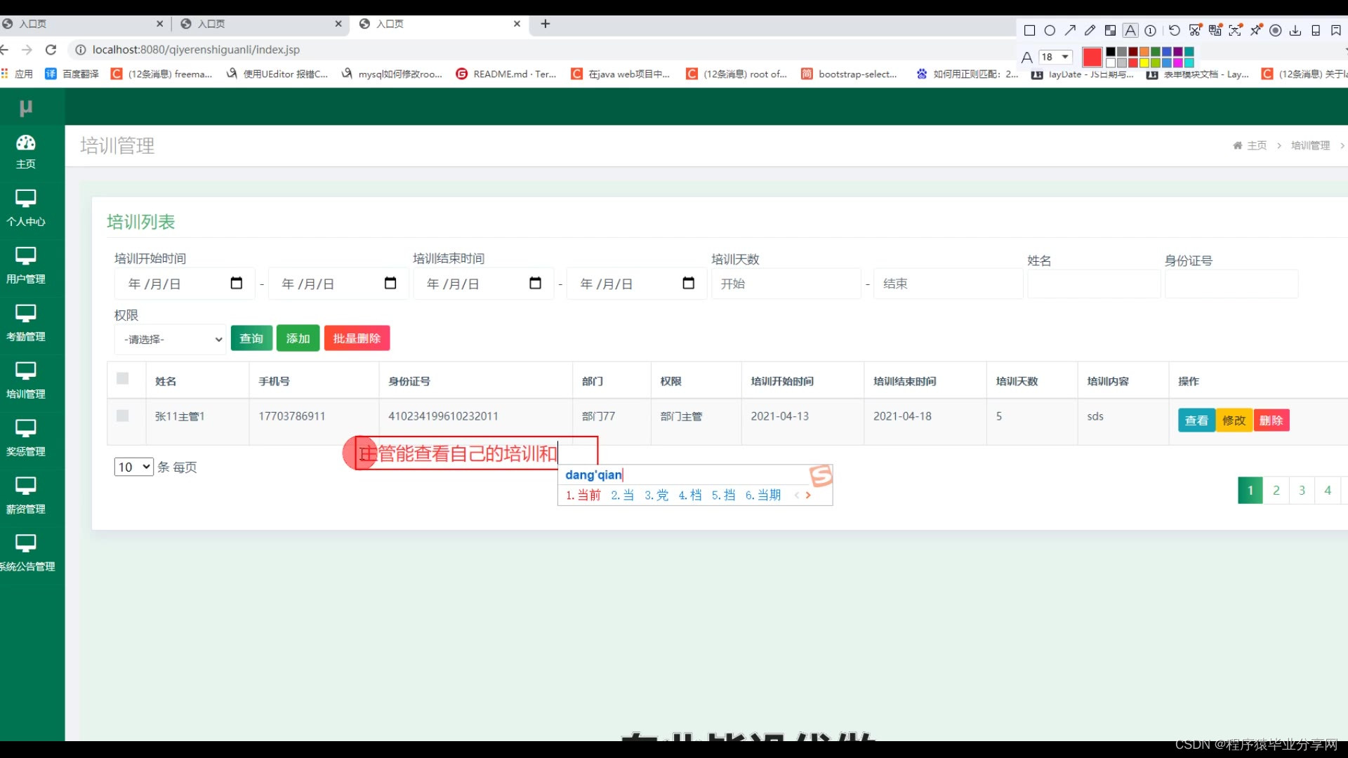Click the red 批量删除 button
Viewport: 1348px width, 758px height.
(357, 338)
